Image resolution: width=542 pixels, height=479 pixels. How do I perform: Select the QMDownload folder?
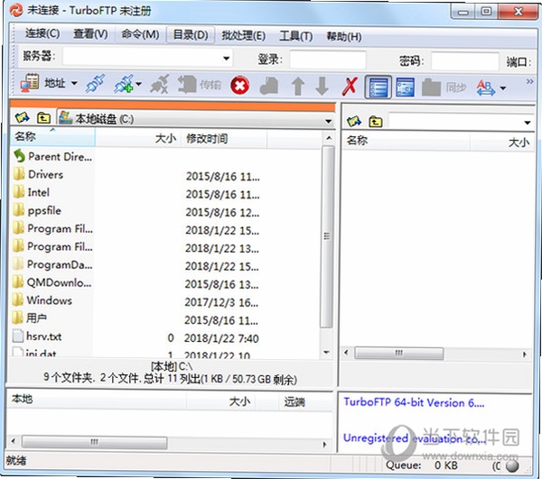(52, 282)
